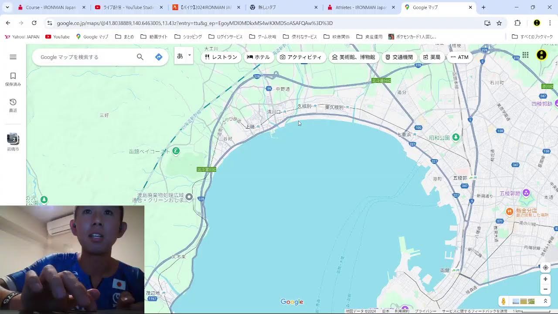Reload the current page
The image size is (558, 314).
(34, 23)
